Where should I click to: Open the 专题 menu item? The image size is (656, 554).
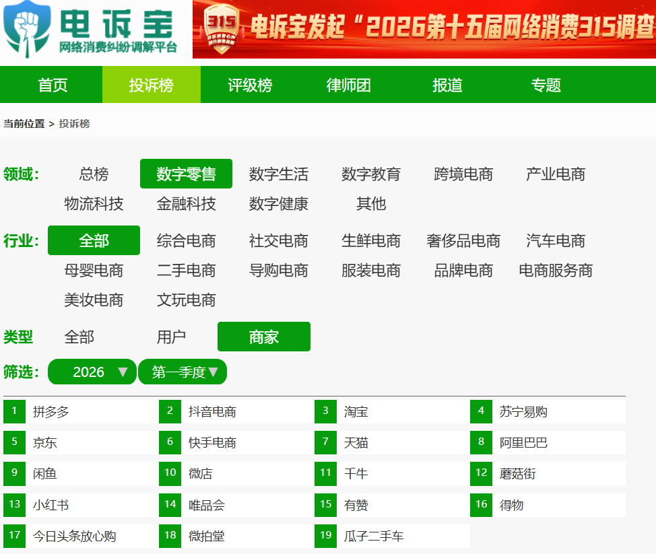pos(546,84)
